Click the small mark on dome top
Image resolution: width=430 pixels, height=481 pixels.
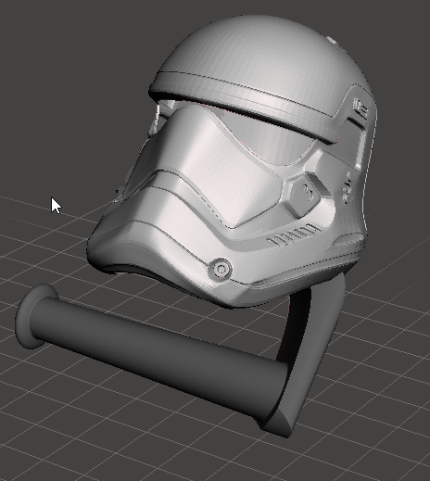(x=332, y=40)
